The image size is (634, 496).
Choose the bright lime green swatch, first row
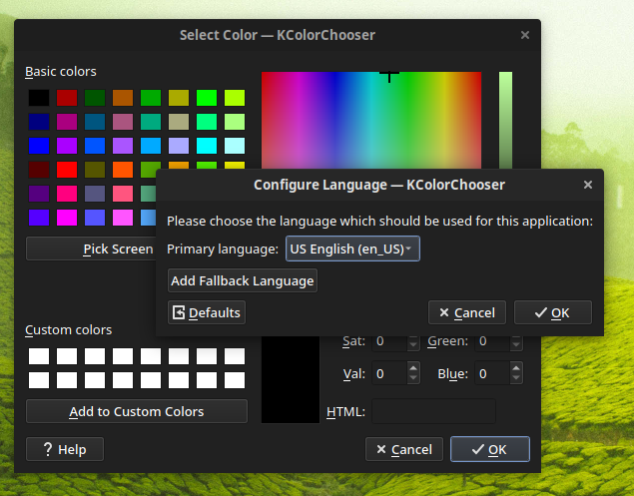pyautogui.click(x=207, y=98)
